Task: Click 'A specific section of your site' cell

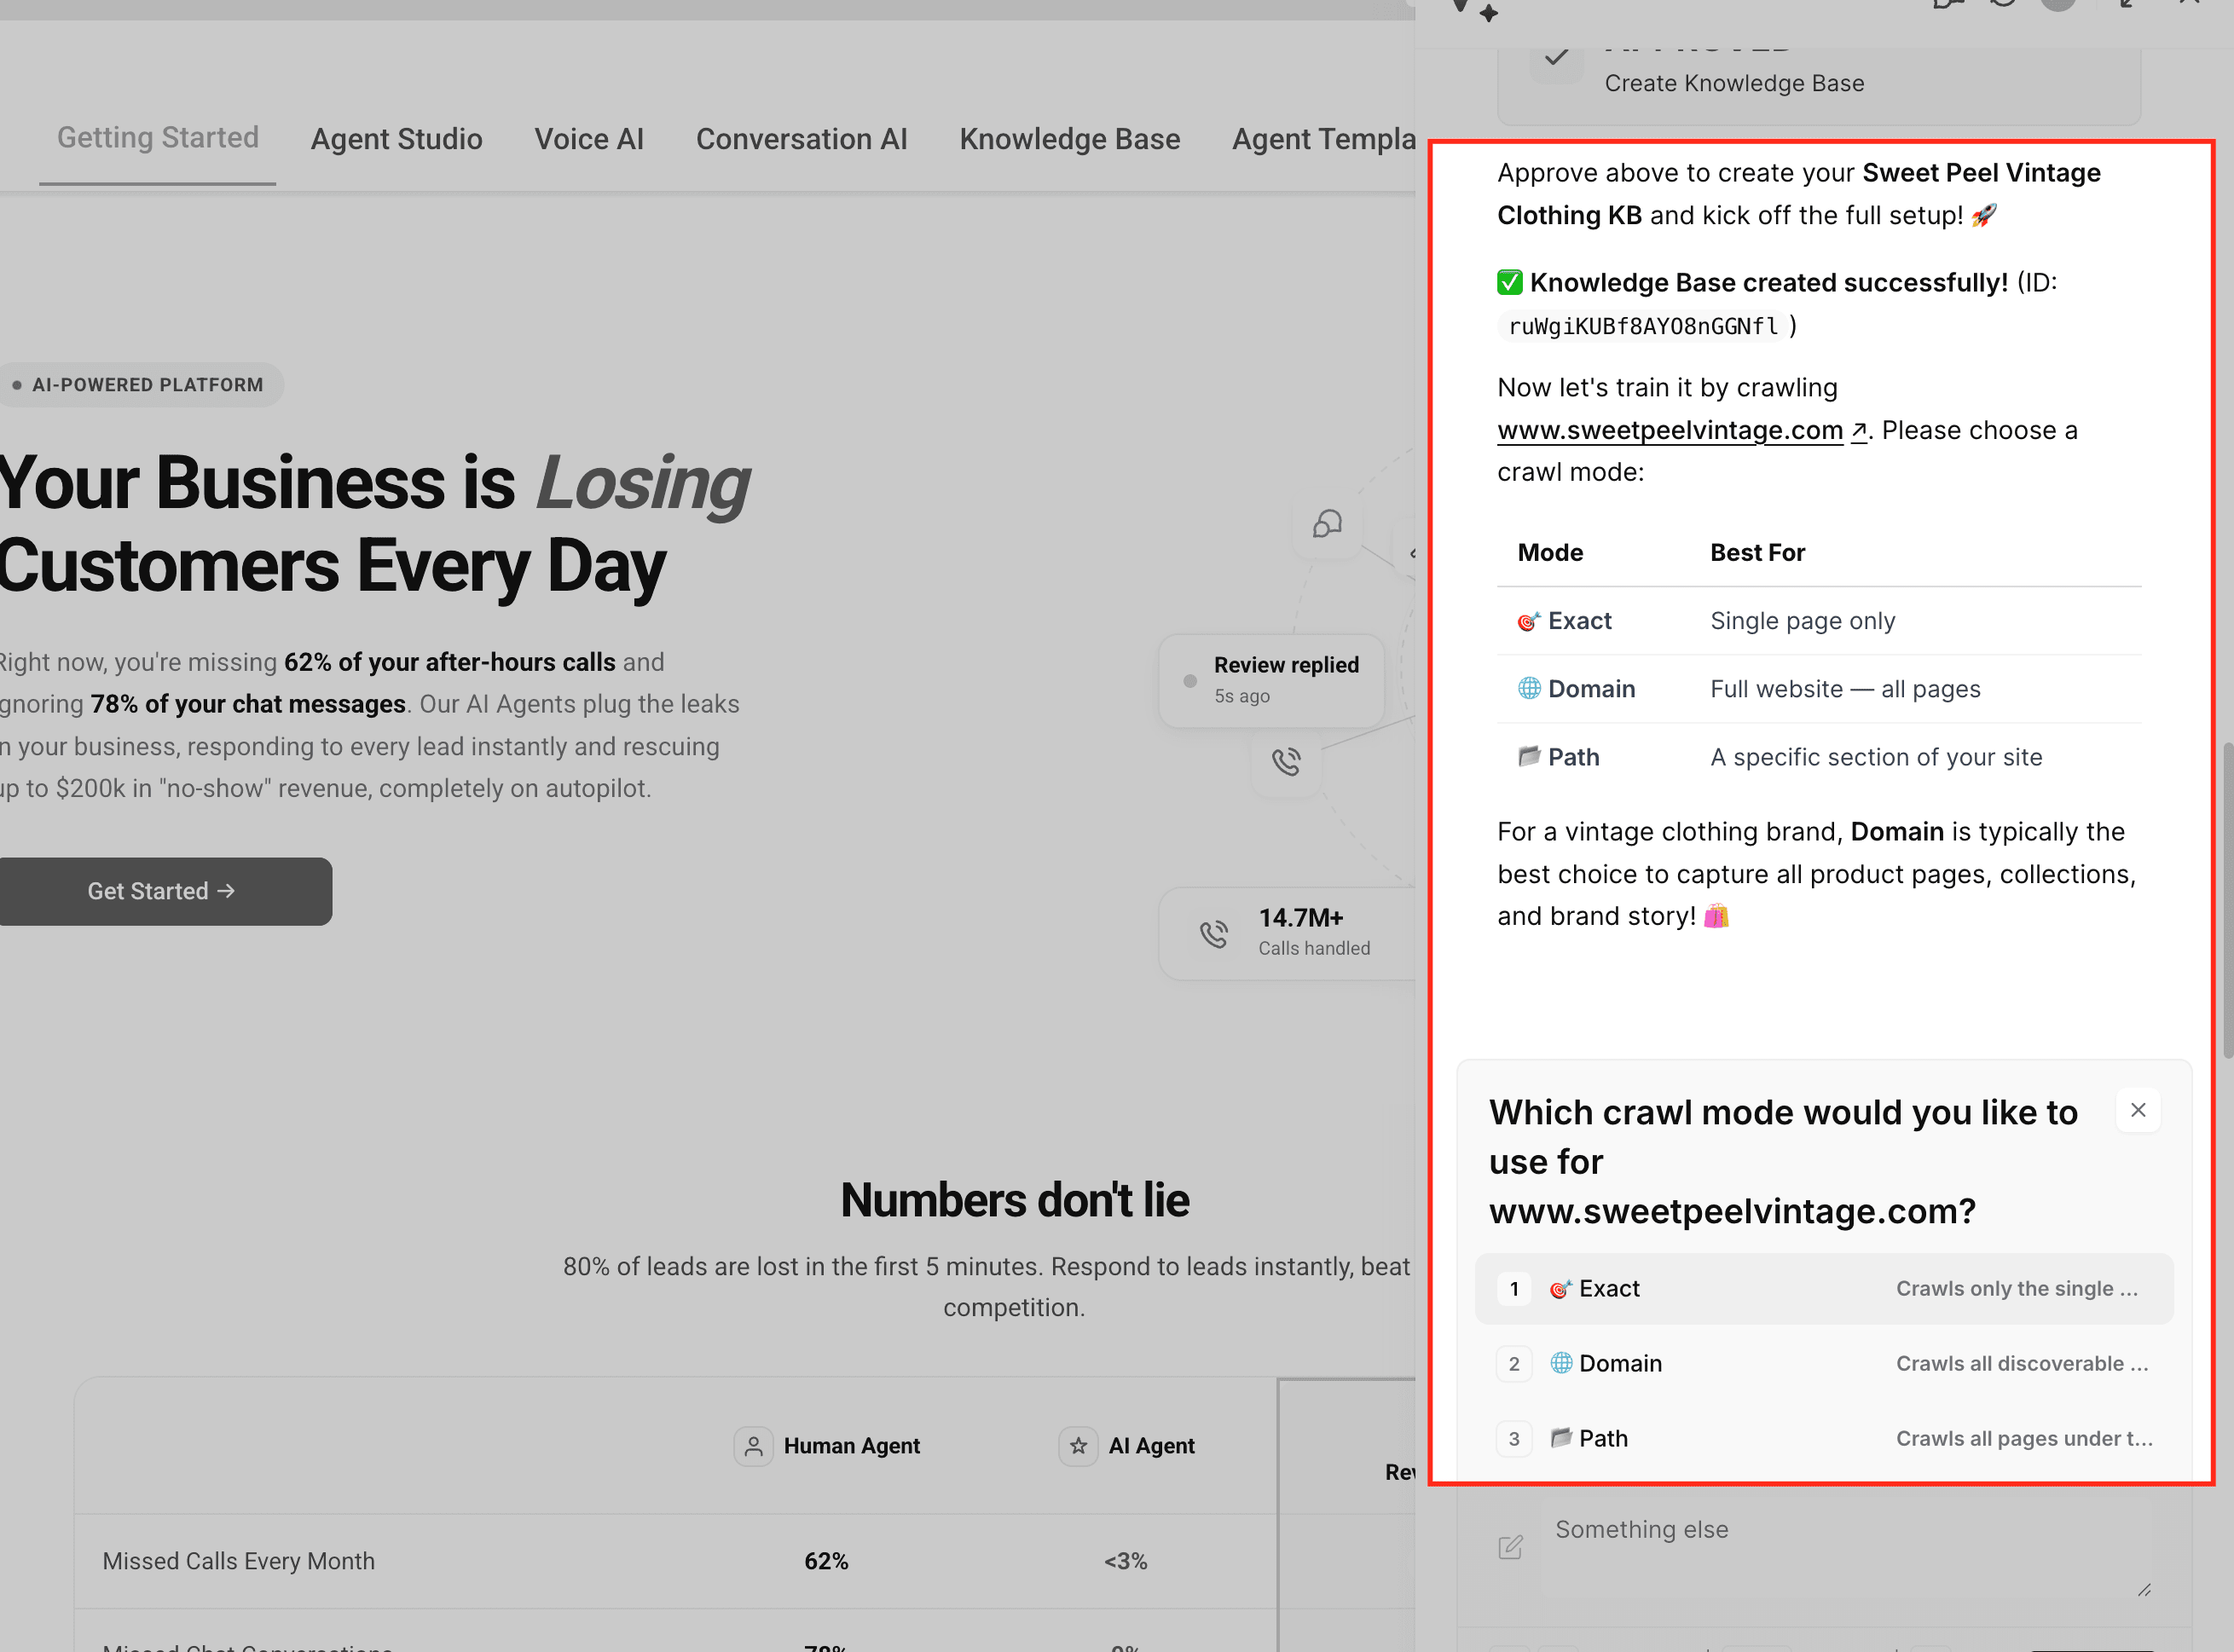Action: pos(1876,757)
